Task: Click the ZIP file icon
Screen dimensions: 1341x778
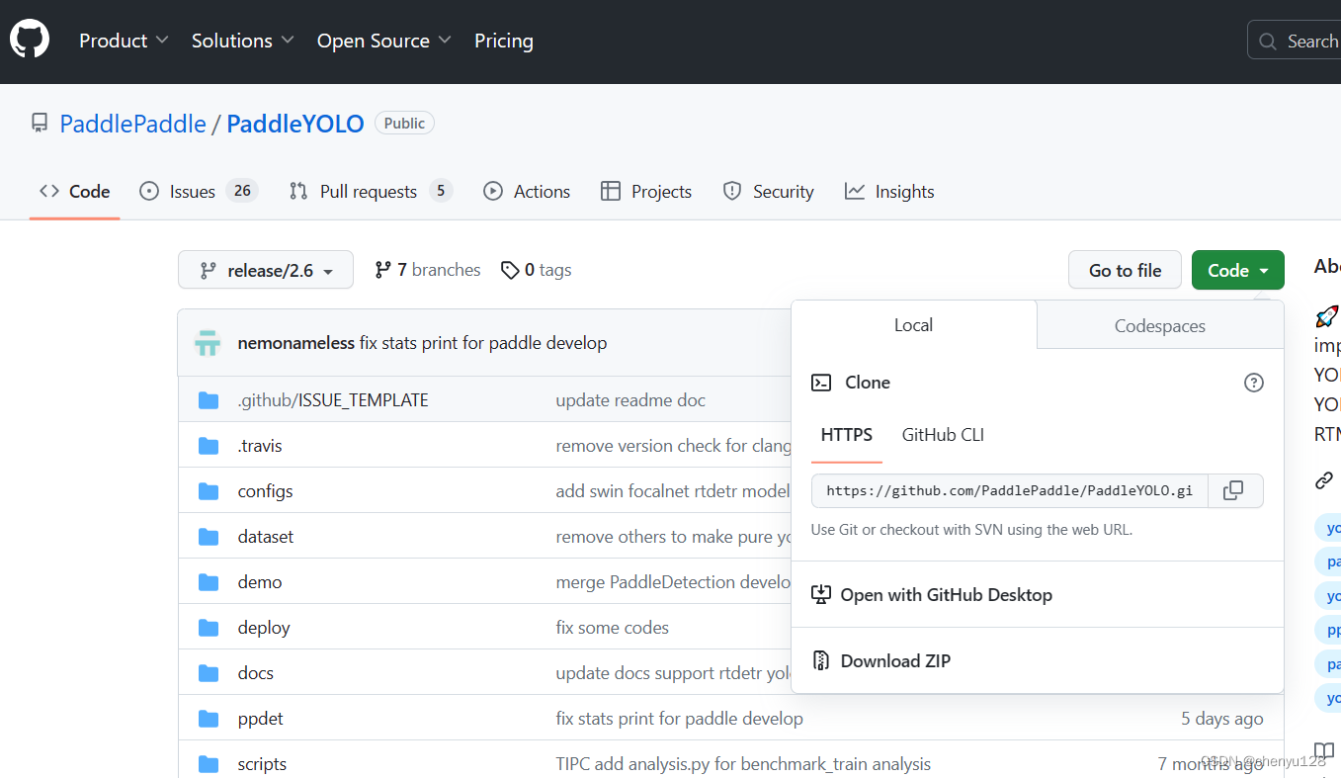Action: (821, 660)
